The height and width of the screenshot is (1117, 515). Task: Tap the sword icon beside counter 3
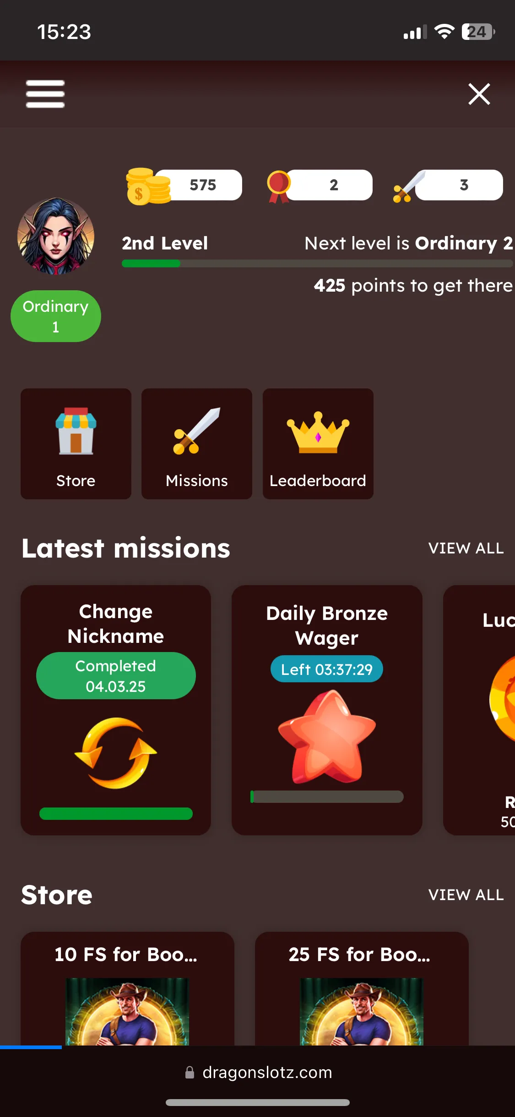(408, 187)
